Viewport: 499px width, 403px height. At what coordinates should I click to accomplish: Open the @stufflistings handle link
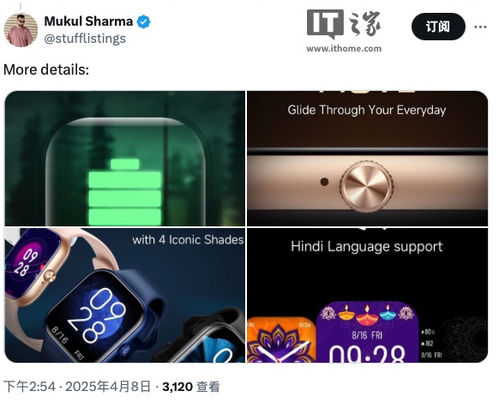coord(85,39)
